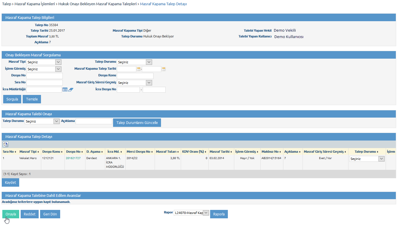Open the Masraf Tipi dropdown
This screenshot has width=397, height=225.
point(44,62)
